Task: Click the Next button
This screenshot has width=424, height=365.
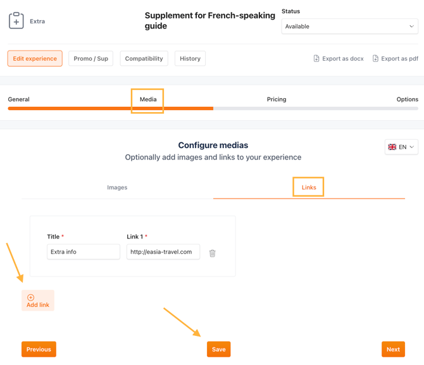Action: point(393,349)
